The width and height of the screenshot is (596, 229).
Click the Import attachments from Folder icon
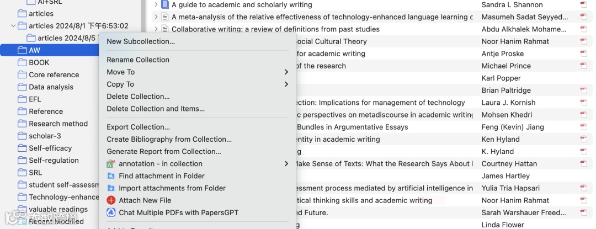(110, 188)
